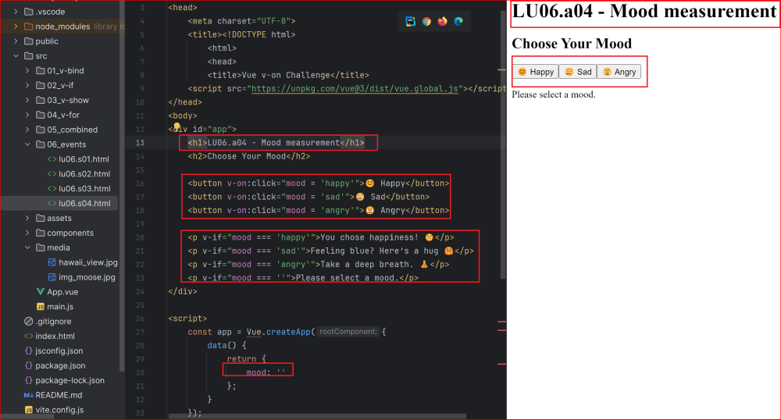Click the lightbulb intention icon near line 12
Screen dimensions: 781x420
pos(177,126)
